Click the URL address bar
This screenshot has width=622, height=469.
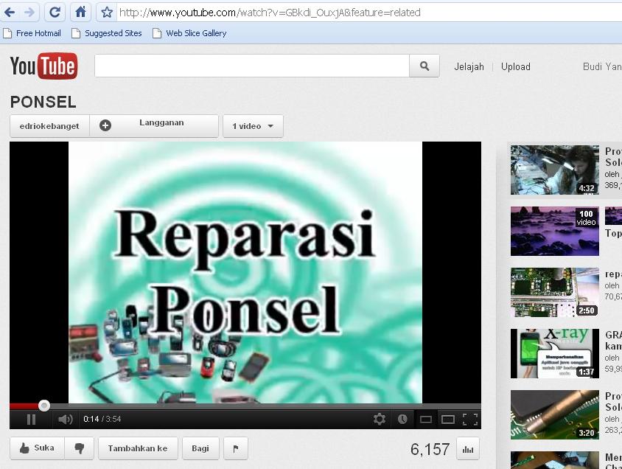[369, 13]
